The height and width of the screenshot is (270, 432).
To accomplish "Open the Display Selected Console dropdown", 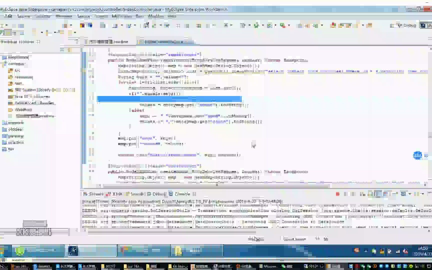I will coord(410,194).
